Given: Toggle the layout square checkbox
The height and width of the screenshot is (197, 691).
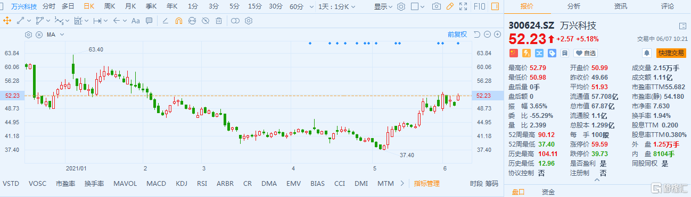Looking at the screenshot, I should pos(415,6).
